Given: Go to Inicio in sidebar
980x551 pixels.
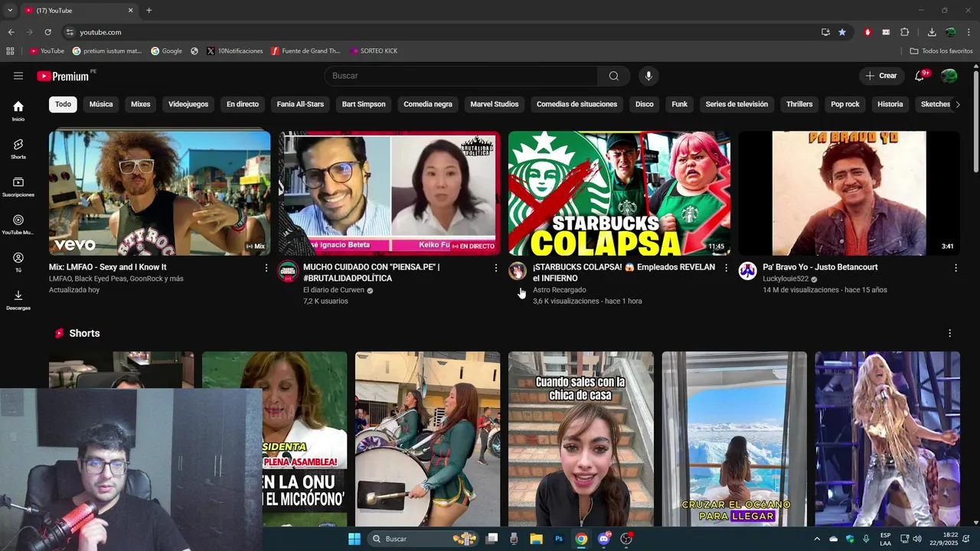Looking at the screenshot, I should [x=18, y=111].
